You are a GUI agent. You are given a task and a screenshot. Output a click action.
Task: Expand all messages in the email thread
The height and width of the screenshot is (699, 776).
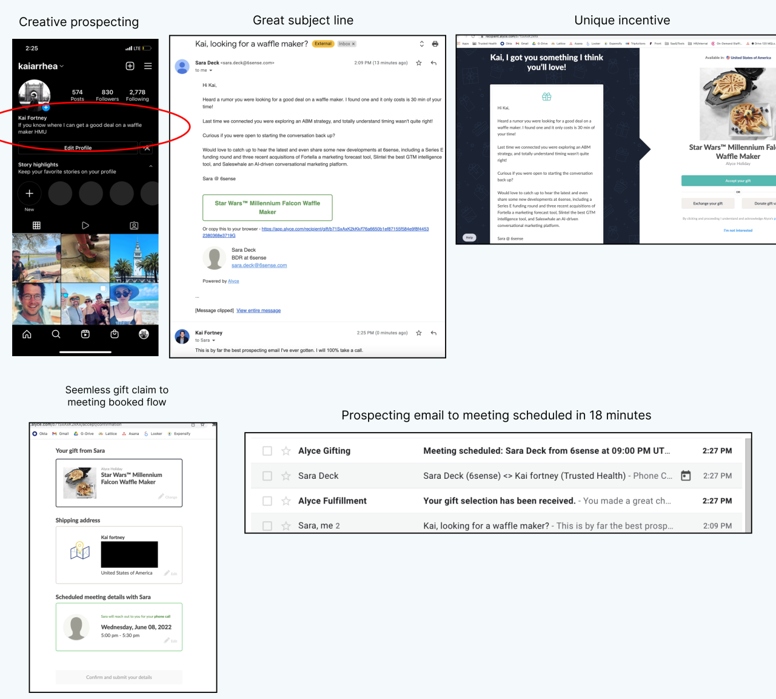point(422,44)
